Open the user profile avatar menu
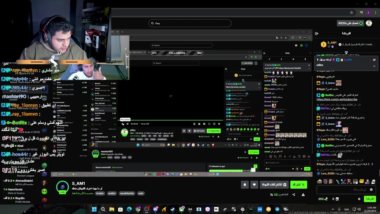 click(x=369, y=23)
